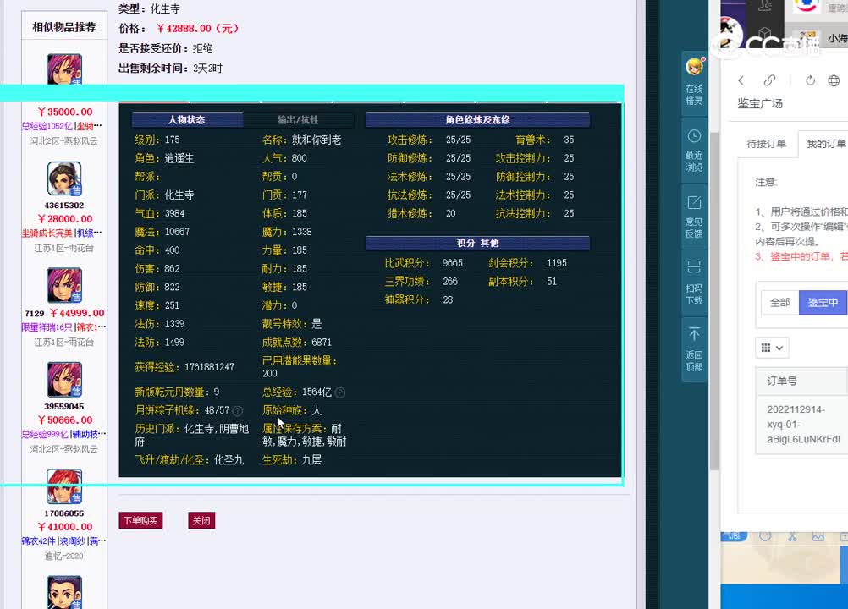Click character name 就和你到老
The height and width of the screenshot is (609, 848).
tap(317, 140)
